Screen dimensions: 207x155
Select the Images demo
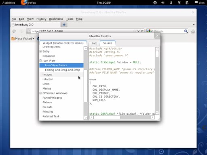(x=61, y=75)
